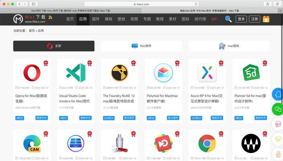Show Safari tab overview icon
The width and height of the screenshot is (283, 161).
pos(277,4)
